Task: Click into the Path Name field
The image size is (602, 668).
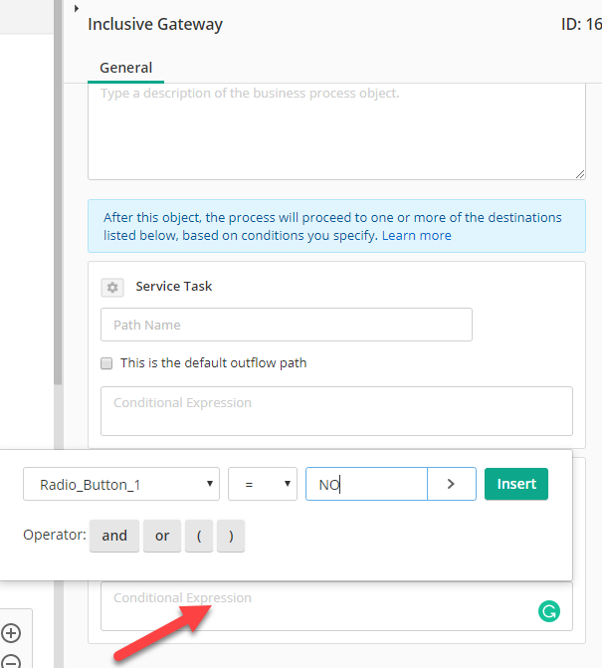Action: (287, 325)
